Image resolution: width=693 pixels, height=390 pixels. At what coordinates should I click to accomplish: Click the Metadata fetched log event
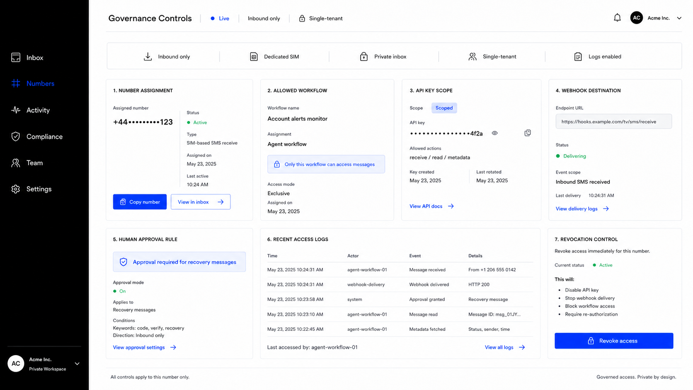click(x=427, y=329)
